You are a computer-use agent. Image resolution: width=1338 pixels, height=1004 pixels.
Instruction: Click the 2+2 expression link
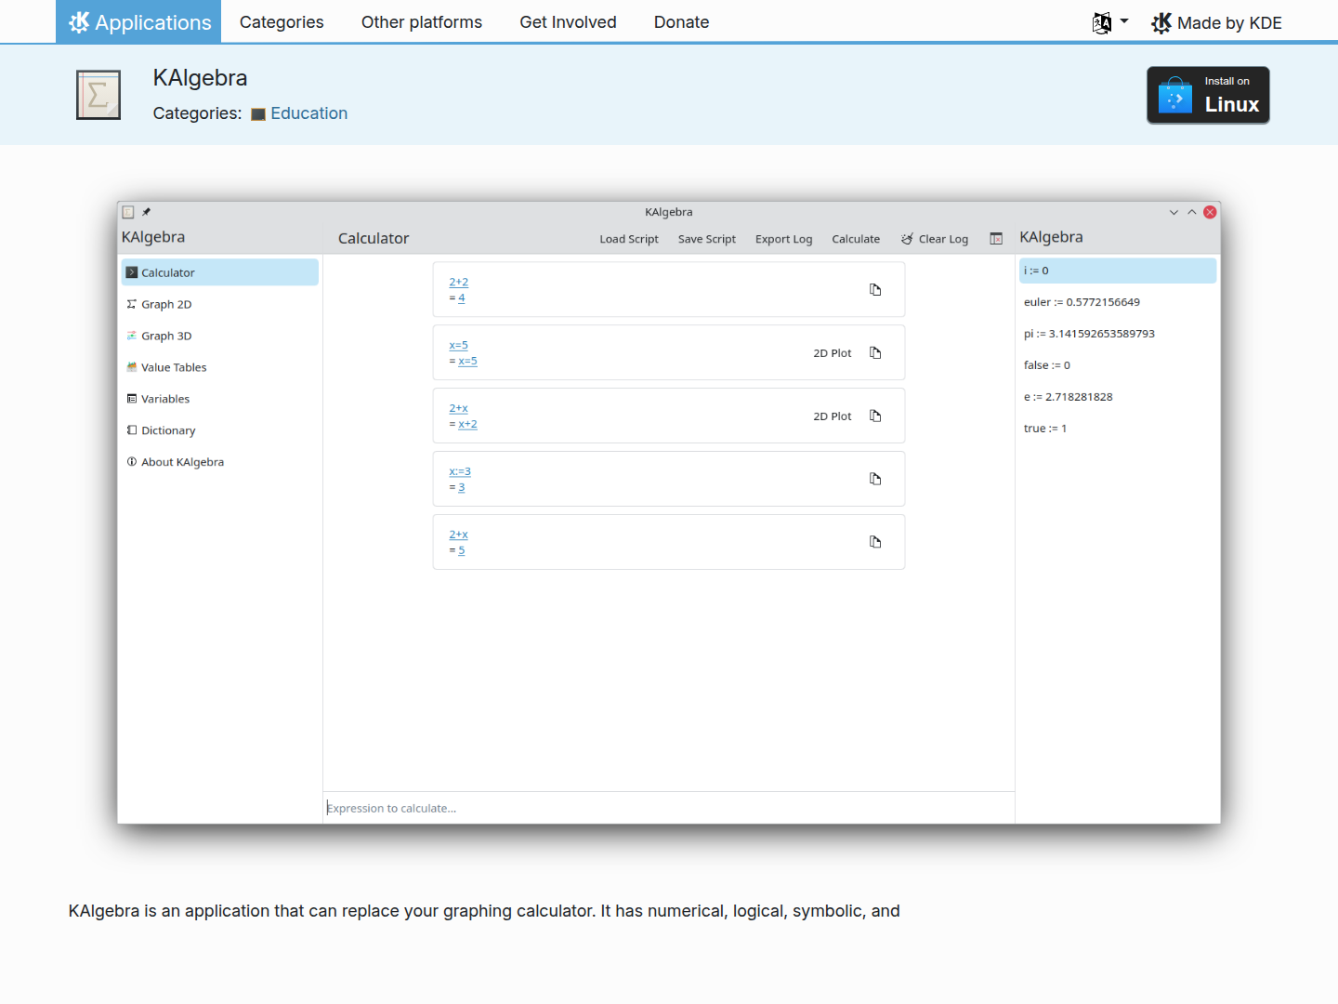(x=459, y=282)
